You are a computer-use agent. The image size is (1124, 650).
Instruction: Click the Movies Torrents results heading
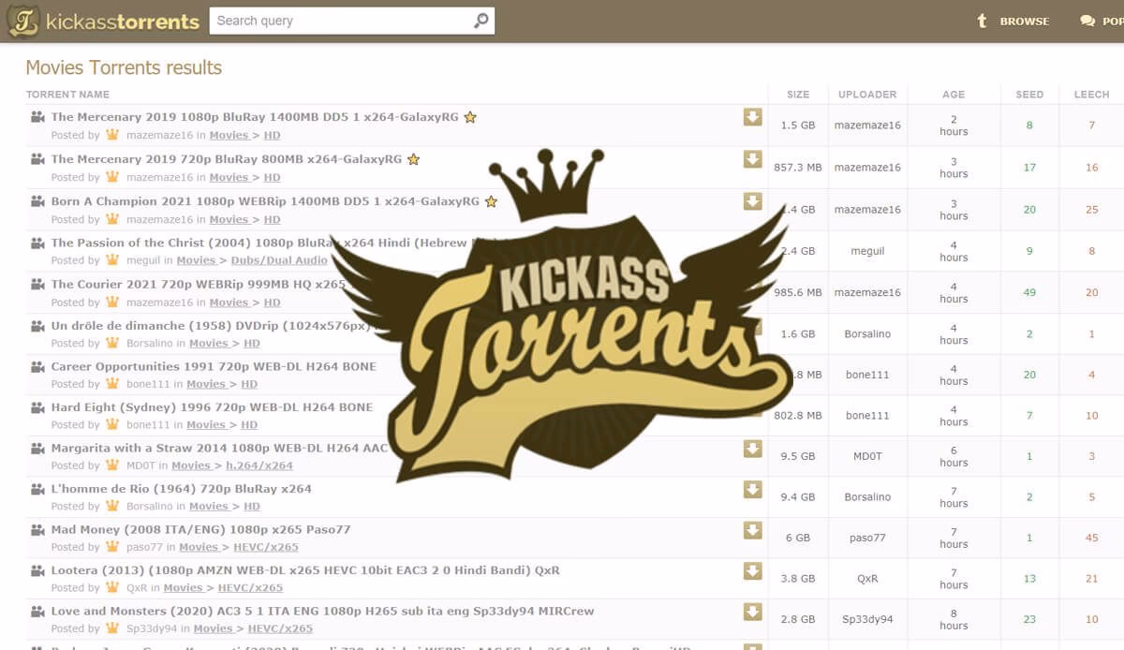point(124,67)
